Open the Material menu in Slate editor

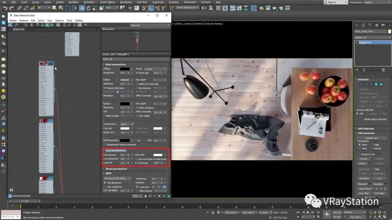click(24, 21)
